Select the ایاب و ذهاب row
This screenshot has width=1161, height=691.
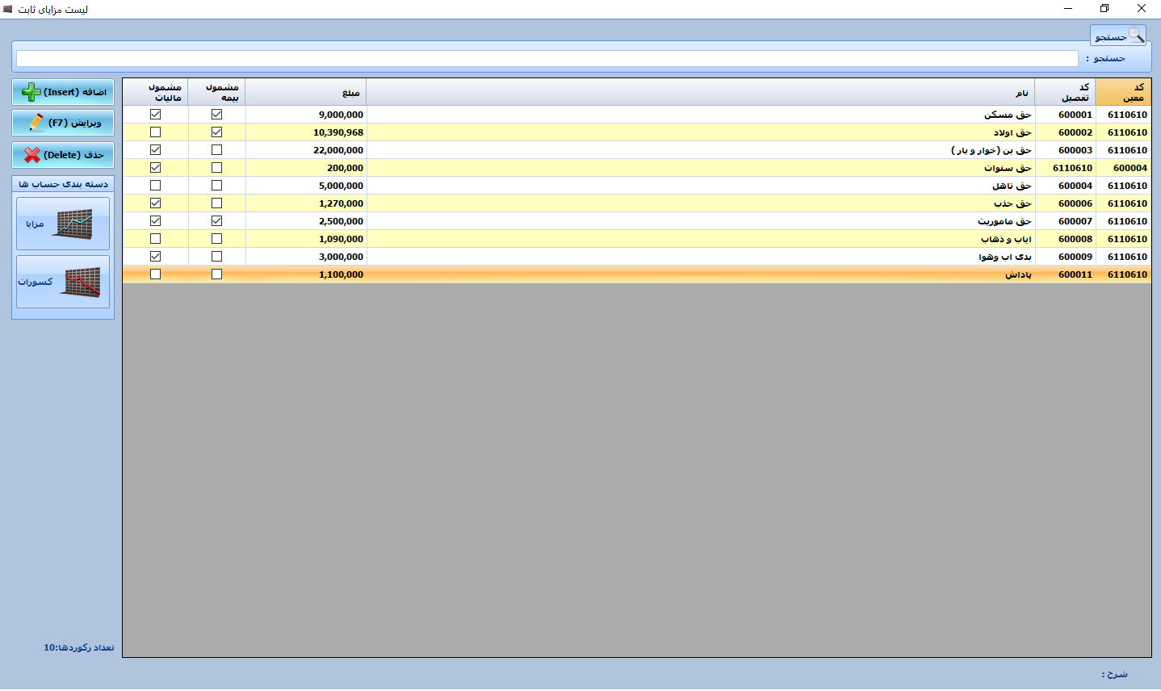pyautogui.click(x=700, y=239)
